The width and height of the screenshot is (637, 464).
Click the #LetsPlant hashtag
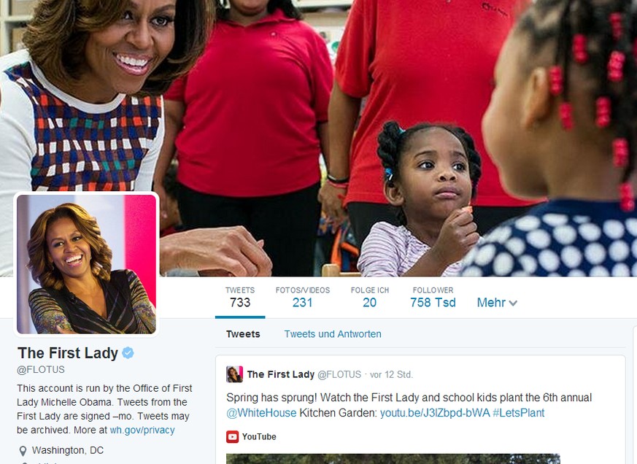tap(518, 413)
